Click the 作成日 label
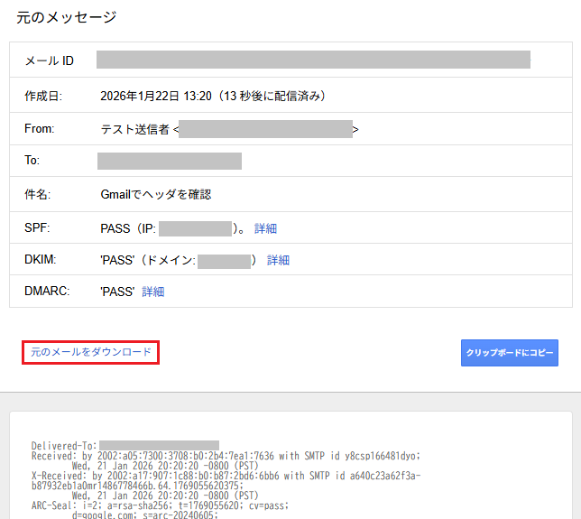Screen dimensions: 581x519 [x=43, y=96]
